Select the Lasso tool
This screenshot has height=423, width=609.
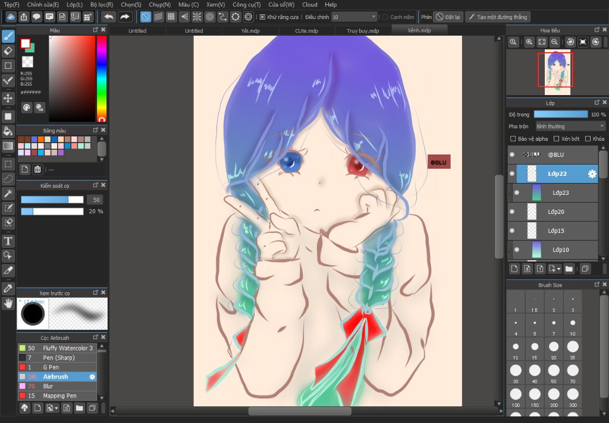[8, 178]
